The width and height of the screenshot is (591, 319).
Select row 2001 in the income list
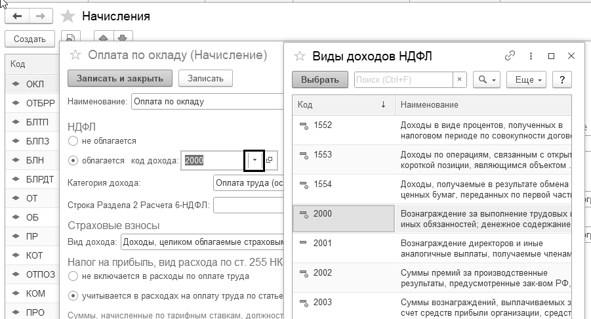click(432, 248)
